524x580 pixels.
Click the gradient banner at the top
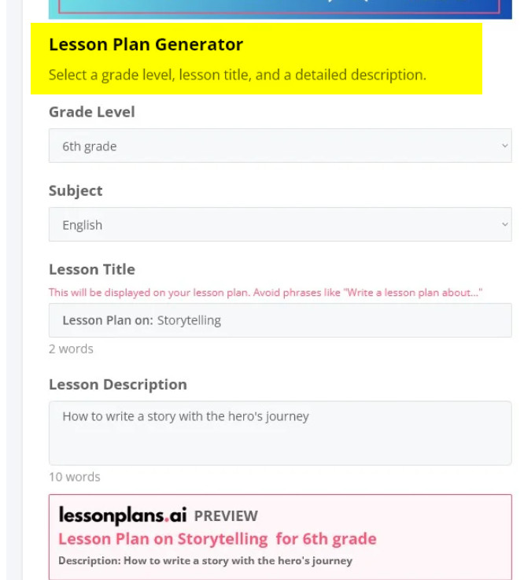click(x=280, y=9)
